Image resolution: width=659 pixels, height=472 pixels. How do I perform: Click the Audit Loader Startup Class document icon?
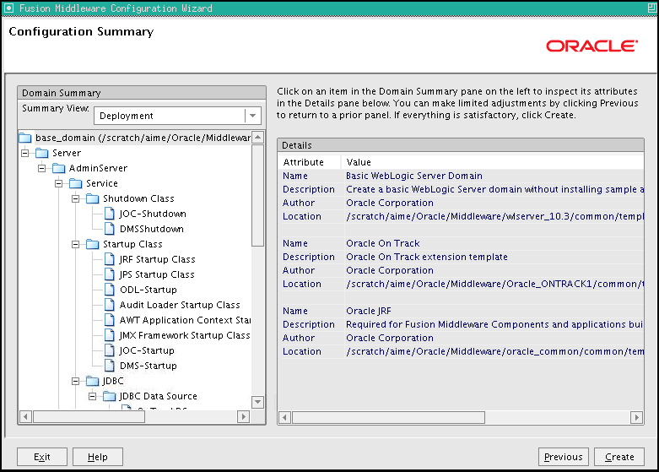[x=110, y=305]
